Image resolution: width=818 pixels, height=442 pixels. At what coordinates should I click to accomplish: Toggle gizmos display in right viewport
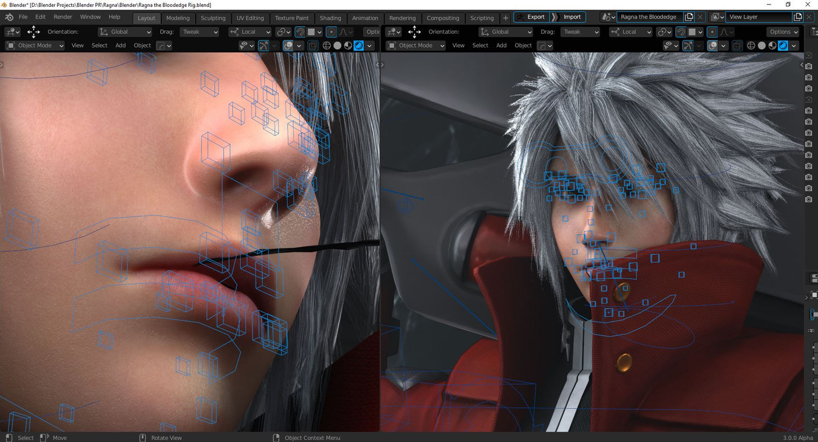[x=688, y=45]
